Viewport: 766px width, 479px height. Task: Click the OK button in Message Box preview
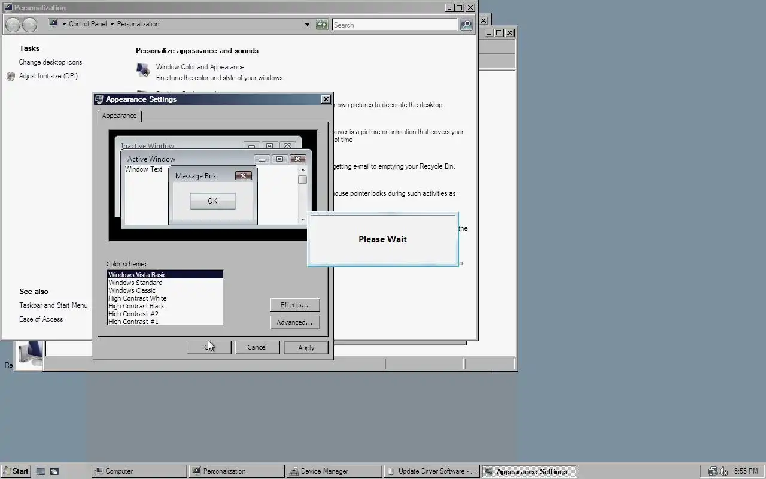click(x=212, y=201)
